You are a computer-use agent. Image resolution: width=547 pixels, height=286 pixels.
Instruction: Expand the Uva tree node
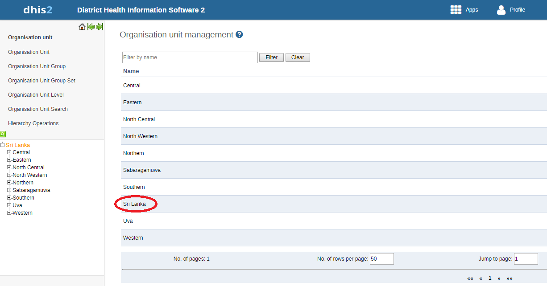[x=9, y=205]
